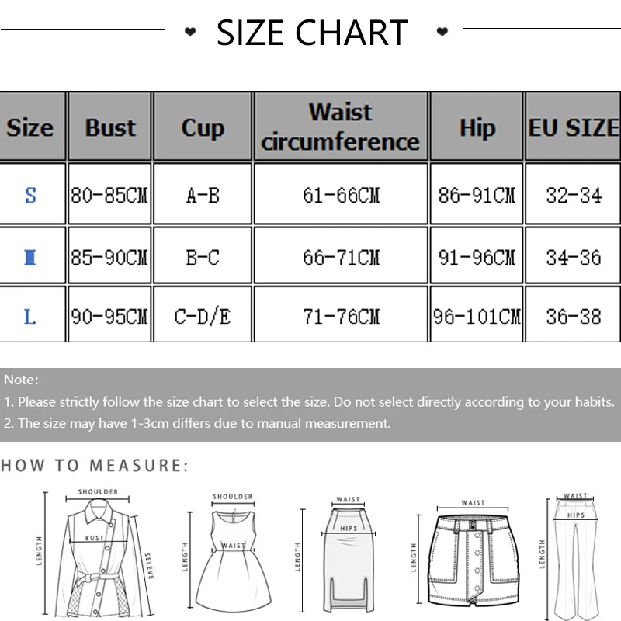The width and height of the screenshot is (621, 621).
Task: Select the sleeveless dress measurement diagram
Action: pyautogui.click(x=232, y=553)
